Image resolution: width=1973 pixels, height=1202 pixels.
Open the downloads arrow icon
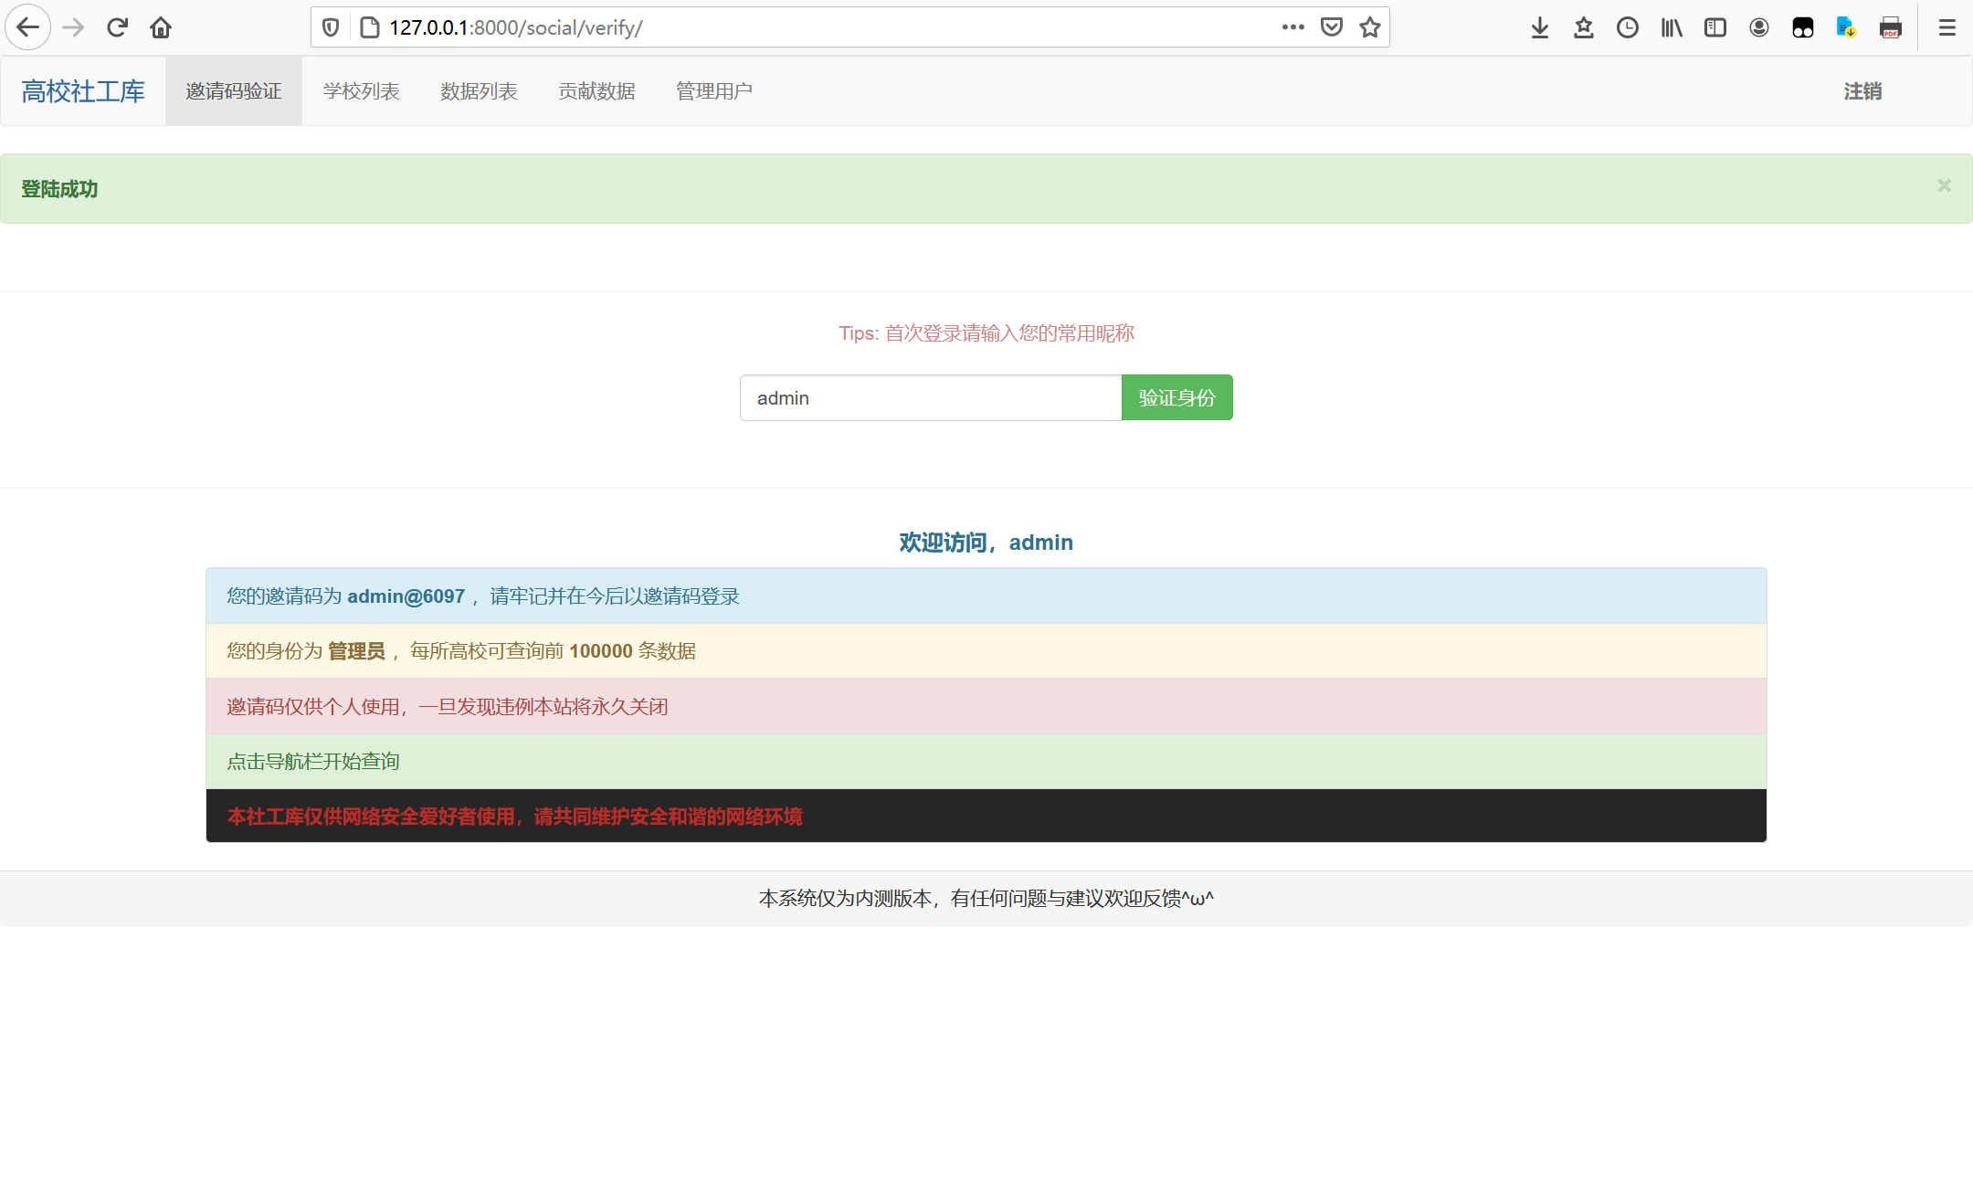[1540, 27]
